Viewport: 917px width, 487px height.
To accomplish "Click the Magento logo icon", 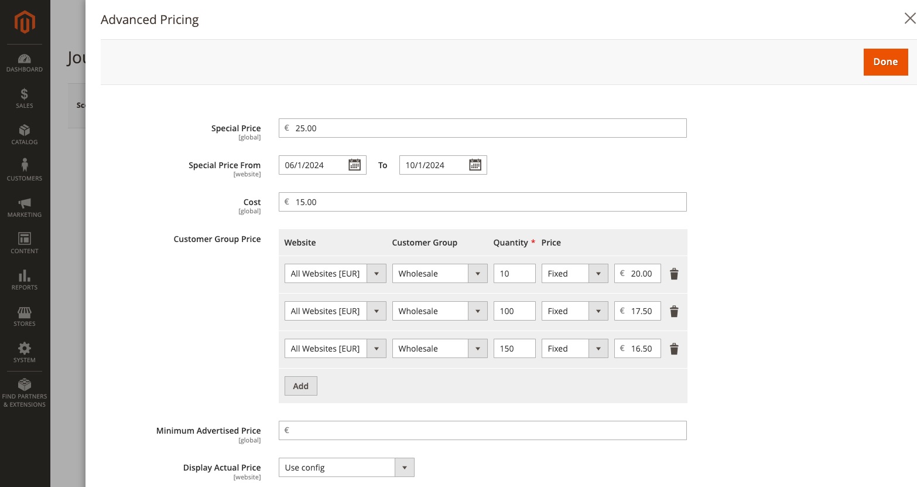I will coord(25,22).
